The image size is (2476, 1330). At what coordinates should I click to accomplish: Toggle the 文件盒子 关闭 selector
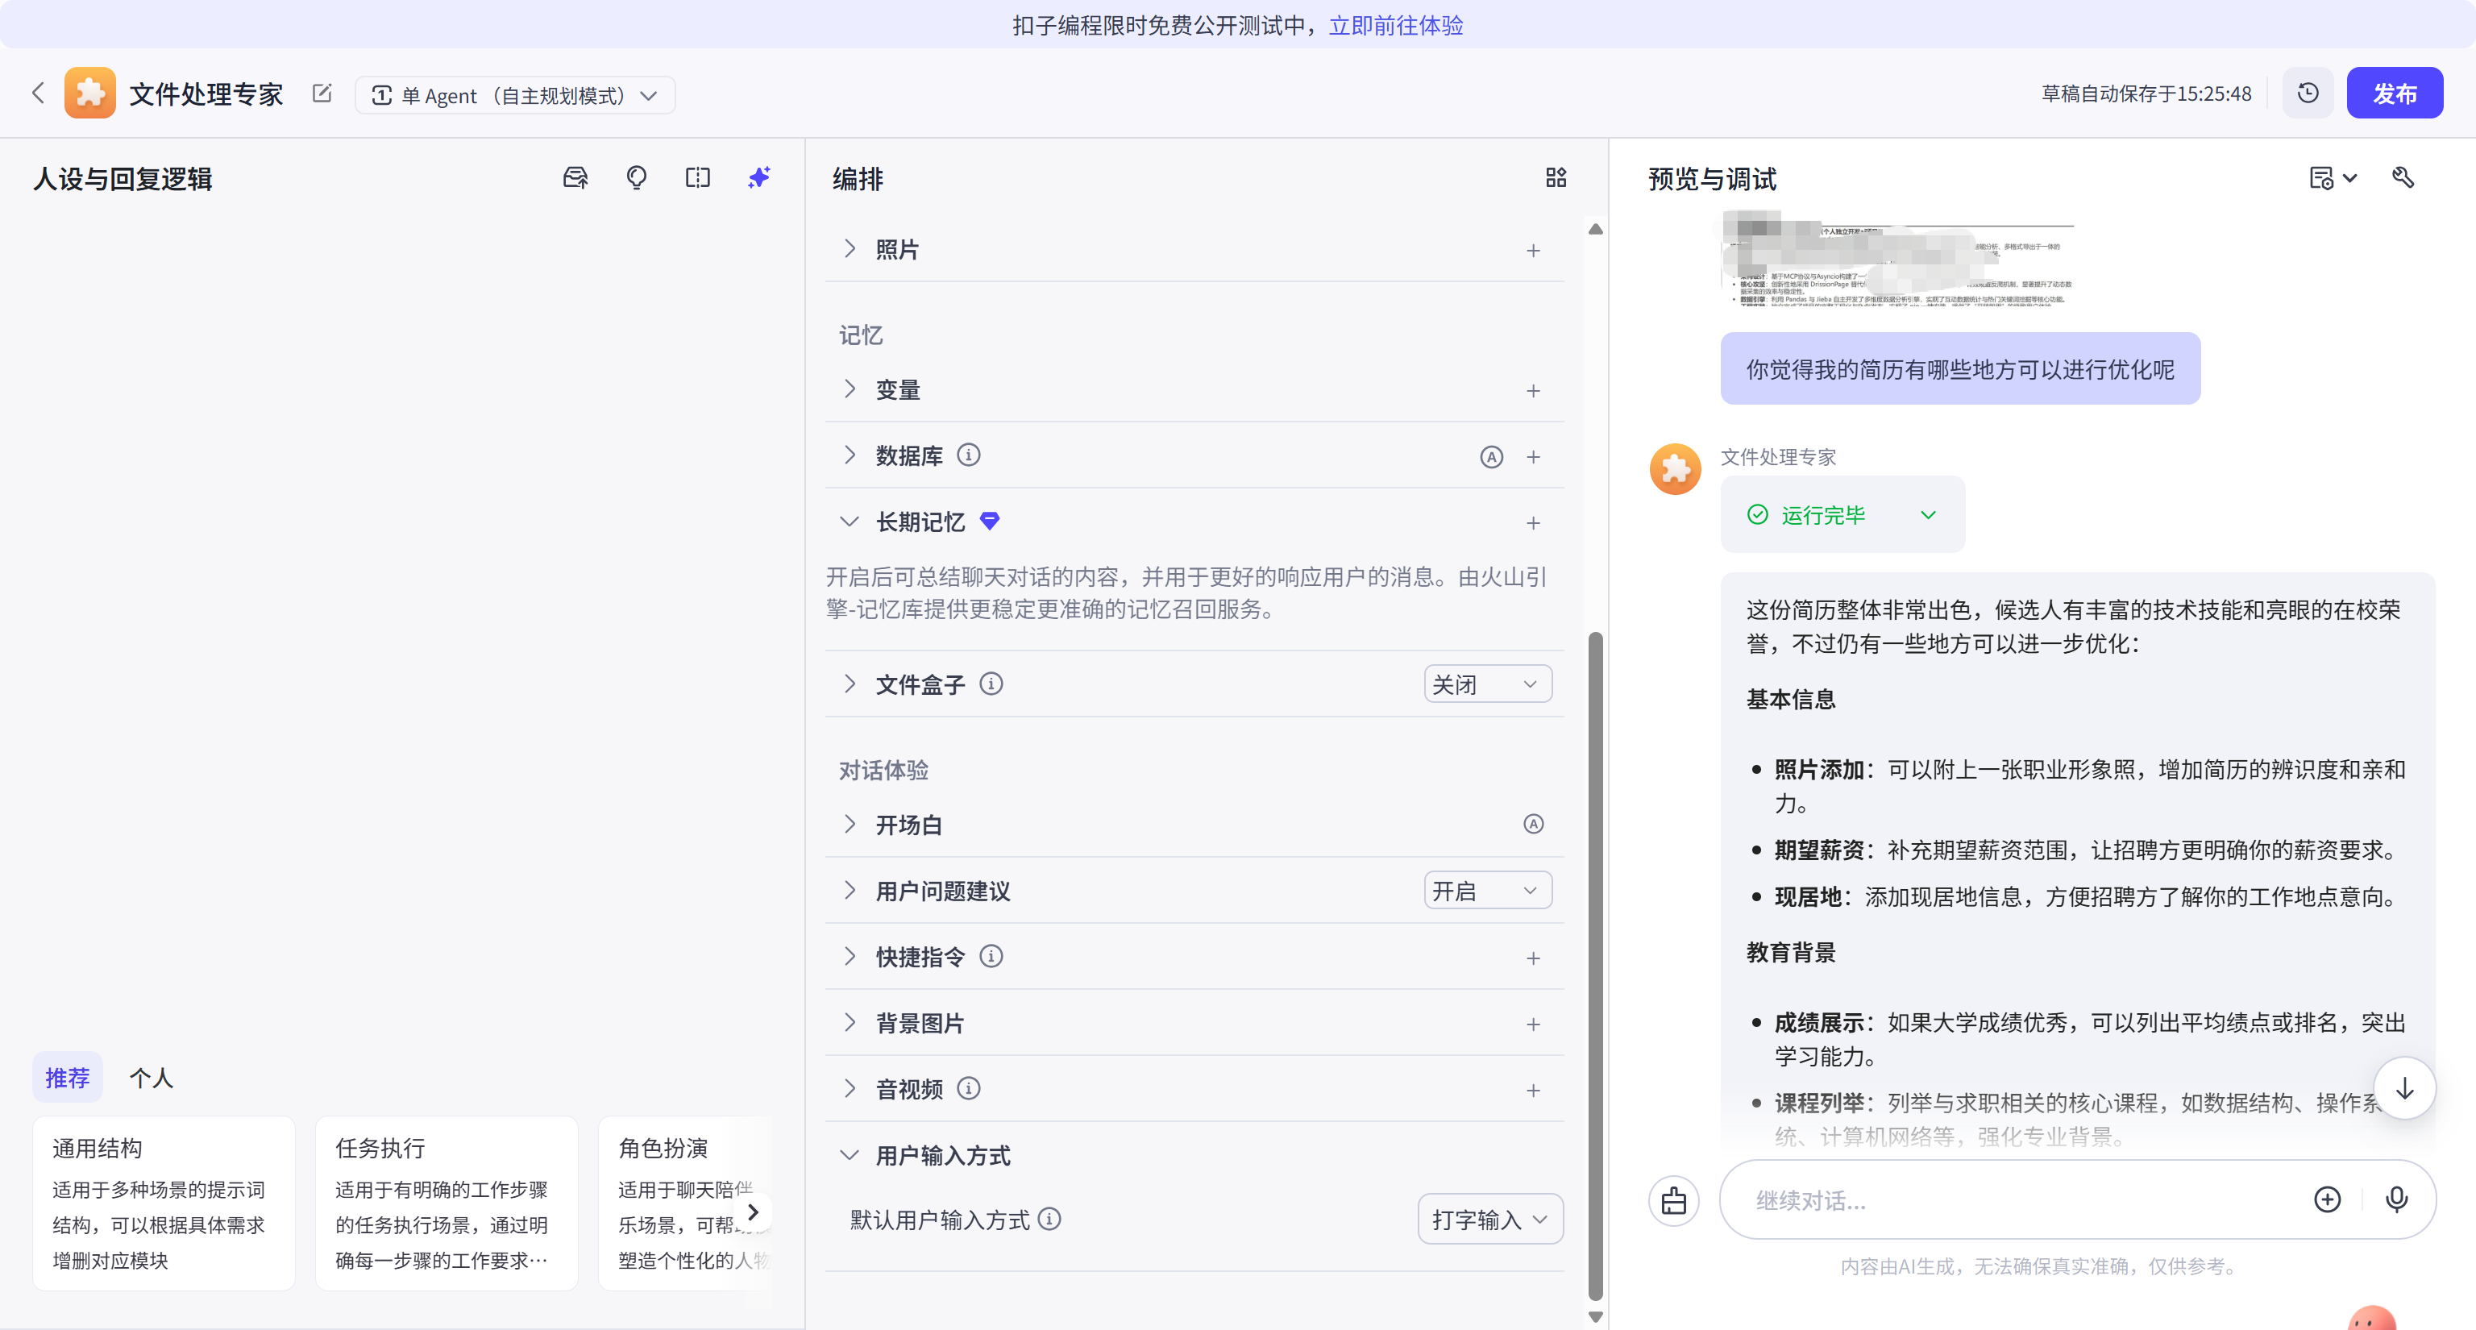pos(1486,684)
